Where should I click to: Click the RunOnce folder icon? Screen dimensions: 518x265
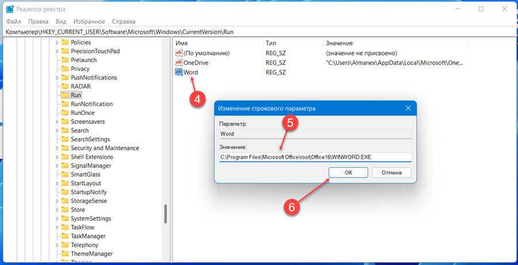[x=64, y=113]
